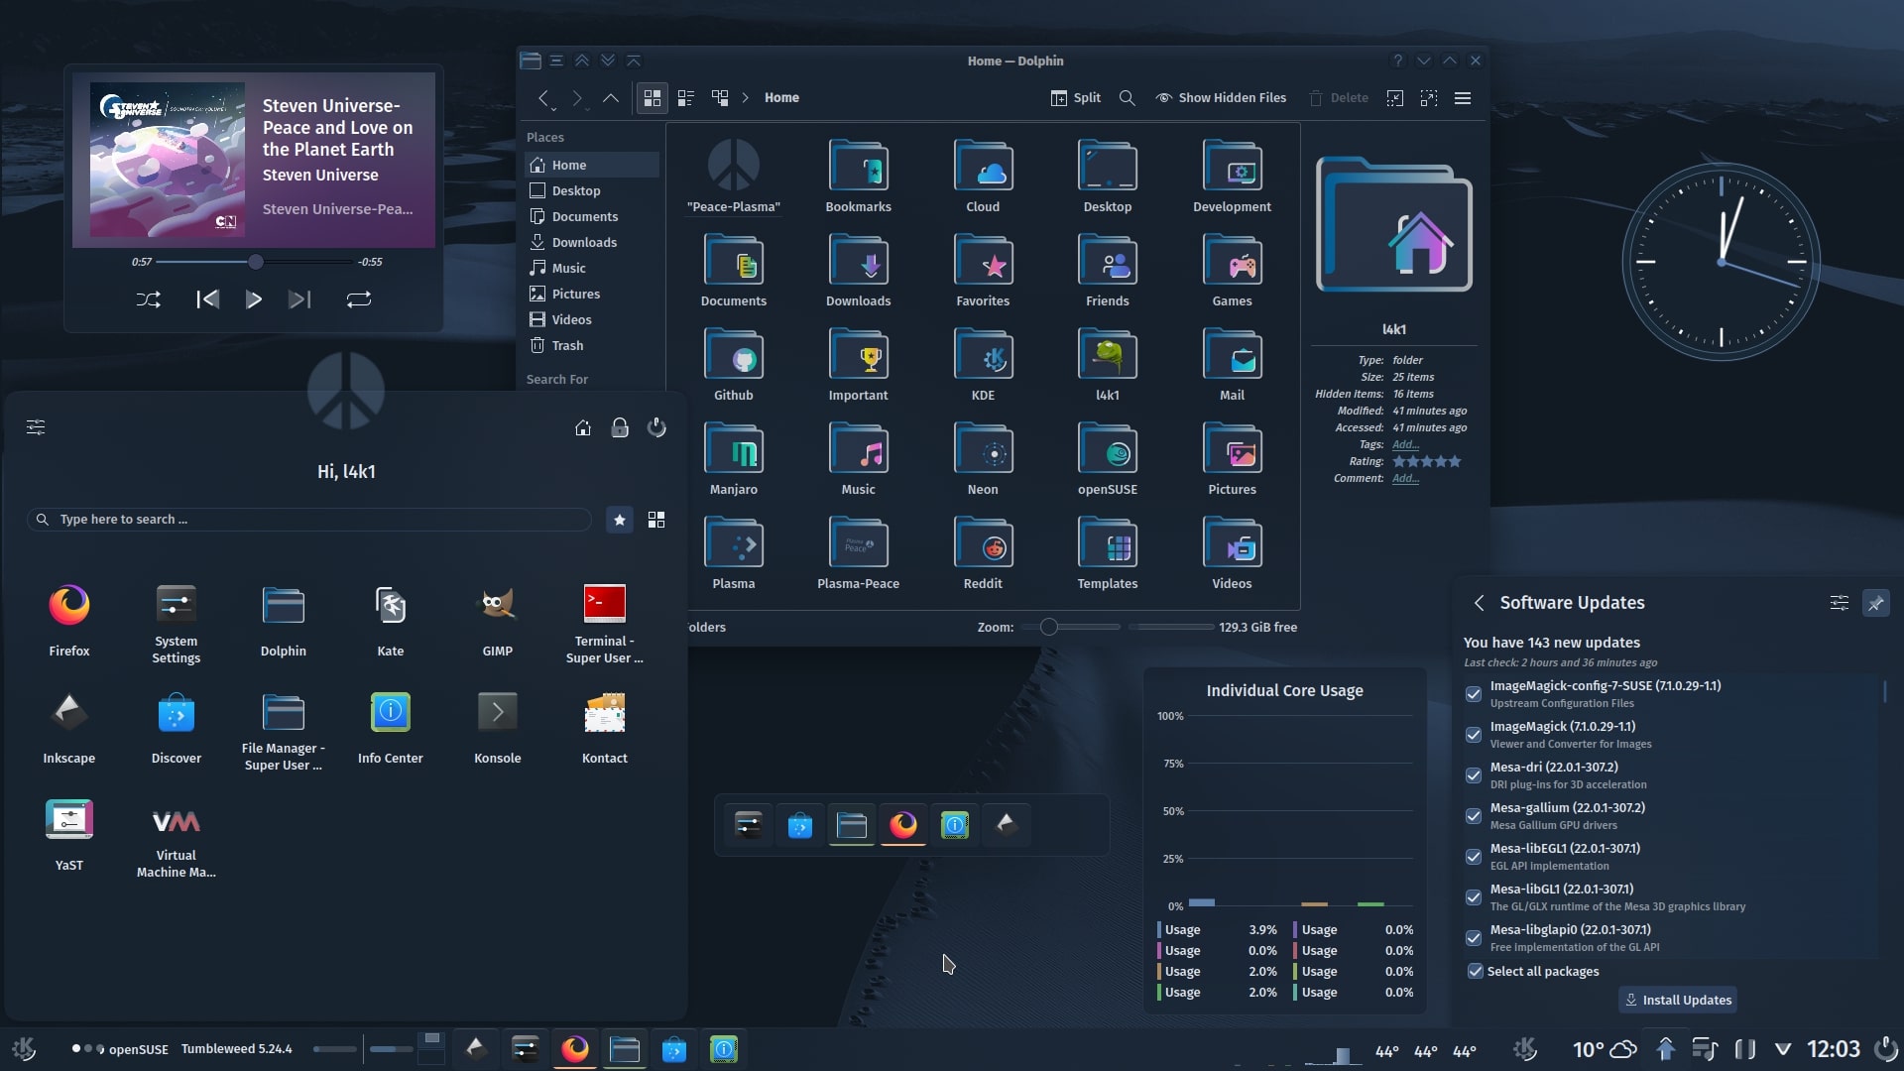The width and height of the screenshot is (1904, 1071).
Task: Expand the system tray hidden icons arrow
Action: tap(1783, 1049)
